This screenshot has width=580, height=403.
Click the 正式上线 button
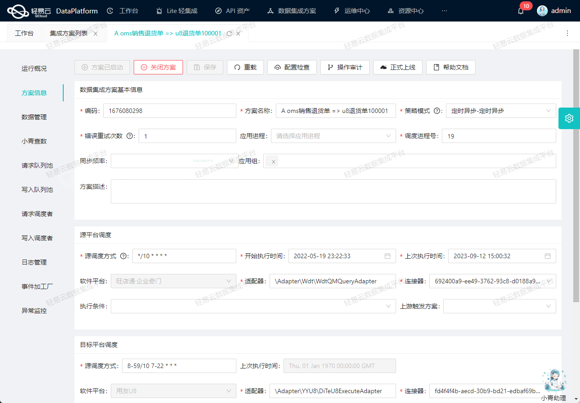click(x=398, y=67)
